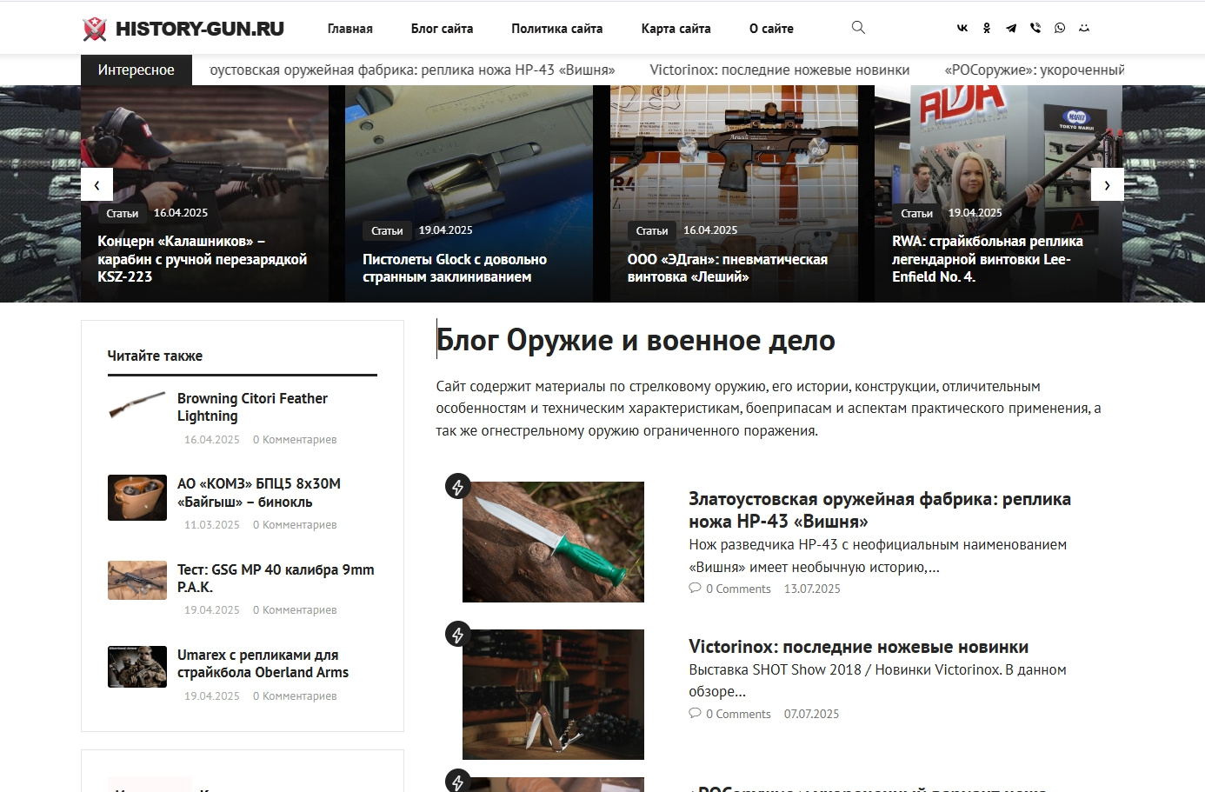Click the HISTORY-GUN.RU site logo
1205x792 pixels.
coord(183,29)
